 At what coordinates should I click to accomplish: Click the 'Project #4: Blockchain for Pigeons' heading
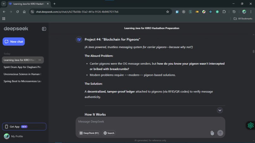pyautogui.click(x=112, y=39)
